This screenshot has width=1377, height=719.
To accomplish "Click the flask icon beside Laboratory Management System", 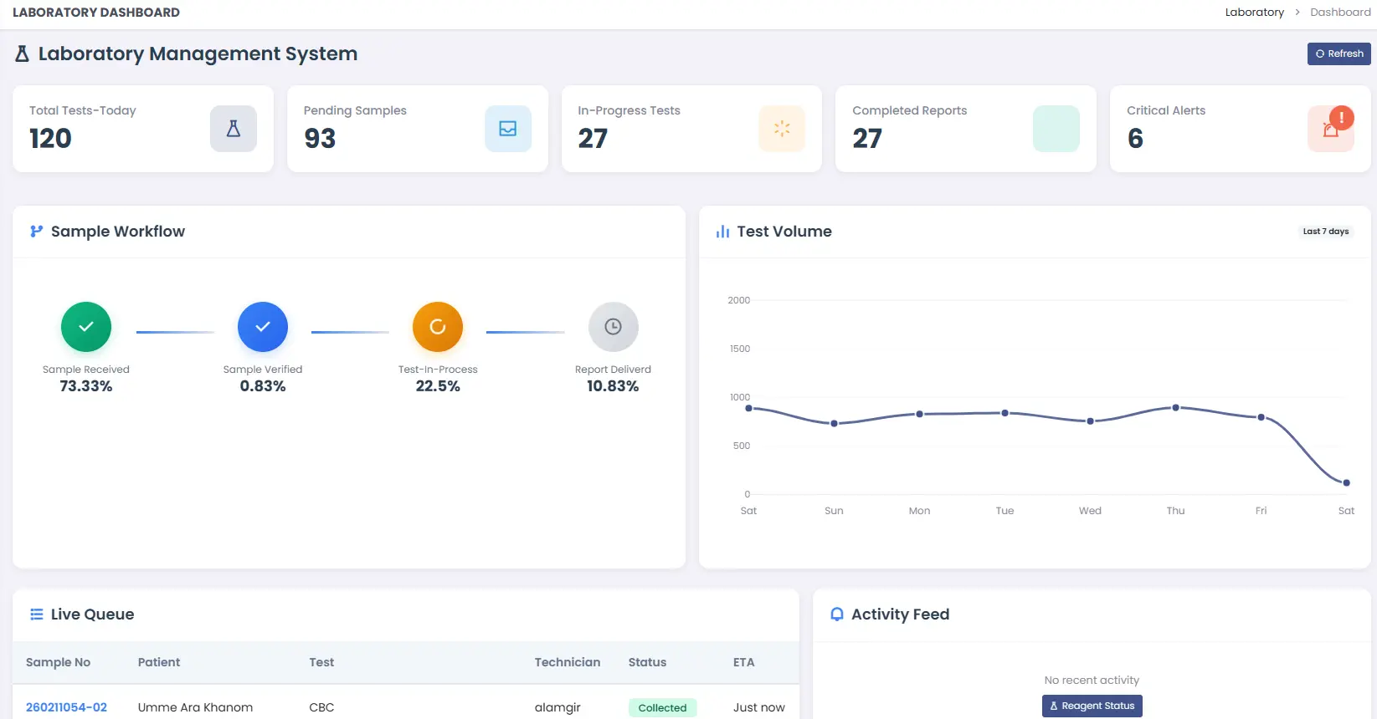I will (x=23, y=54).
